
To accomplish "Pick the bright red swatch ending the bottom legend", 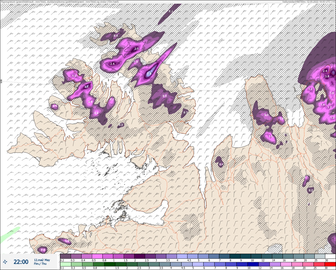I will point(330,264).
